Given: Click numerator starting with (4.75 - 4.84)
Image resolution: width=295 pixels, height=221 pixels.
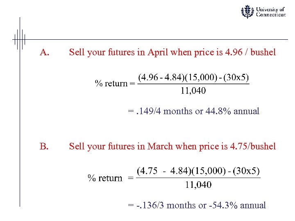Looking at the screenshot, I should (x=198, y=171).
